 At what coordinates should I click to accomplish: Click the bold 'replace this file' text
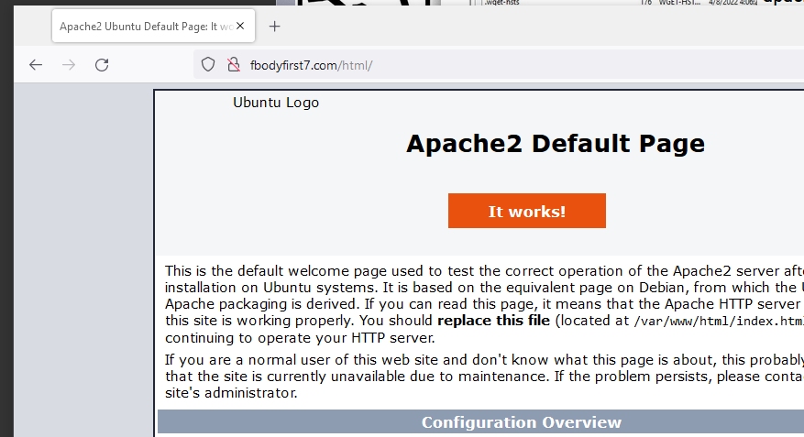pos(493,321)
